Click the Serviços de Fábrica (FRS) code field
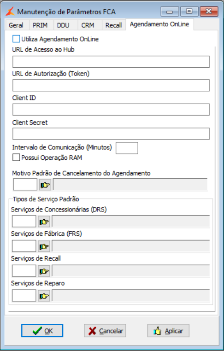This screenshot has height=351, width=224. [24, 246]
